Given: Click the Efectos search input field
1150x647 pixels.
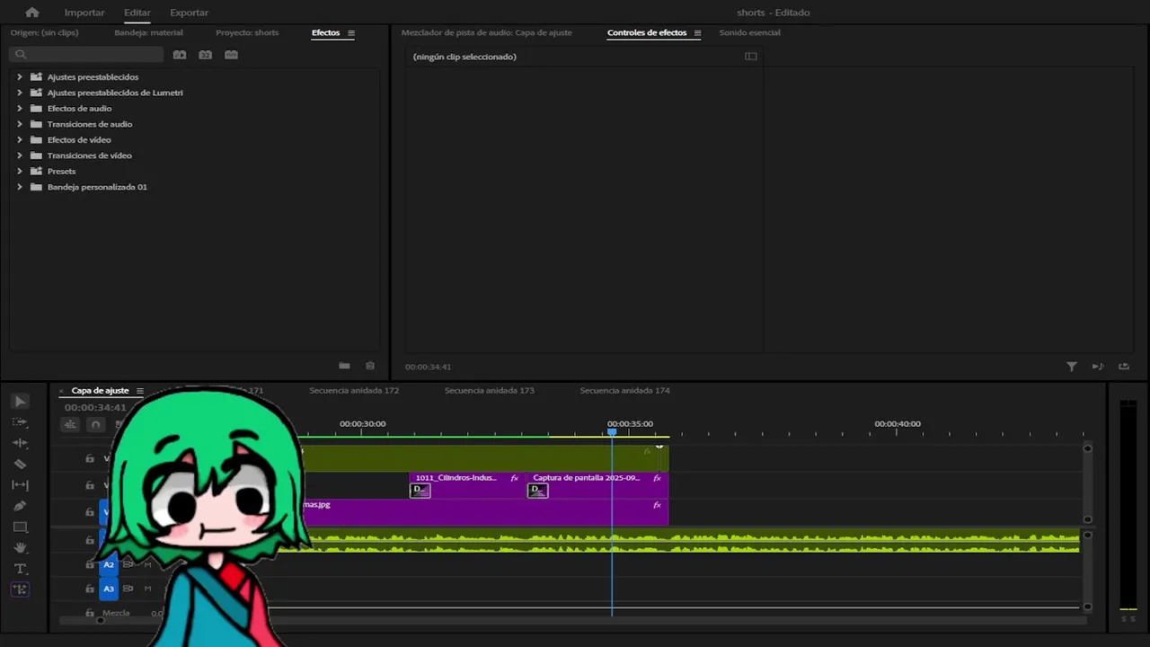Looking at the screenshot, I should 87,55.
